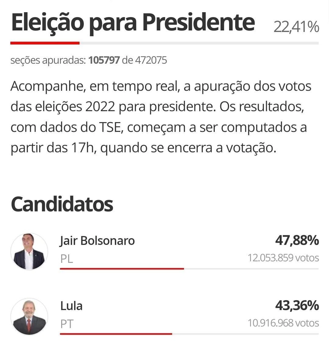Click the unfilled gray part of progress bar
Viewport: 329px width, 346px height.
click(x=199, y=43)
